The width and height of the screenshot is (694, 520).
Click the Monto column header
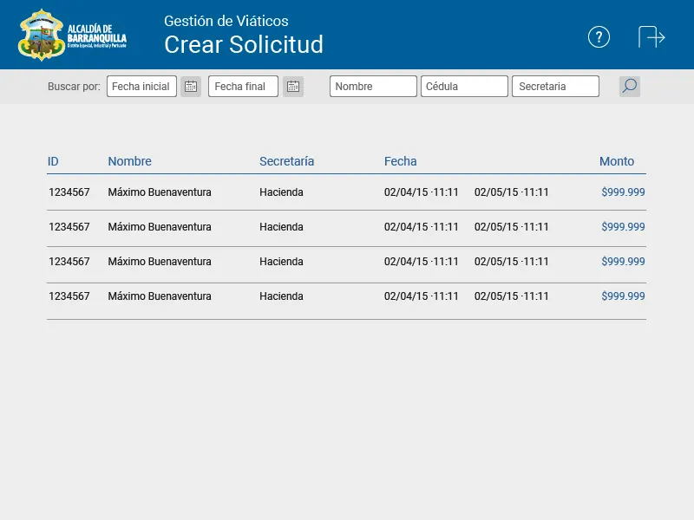click(x=617, y=161)
